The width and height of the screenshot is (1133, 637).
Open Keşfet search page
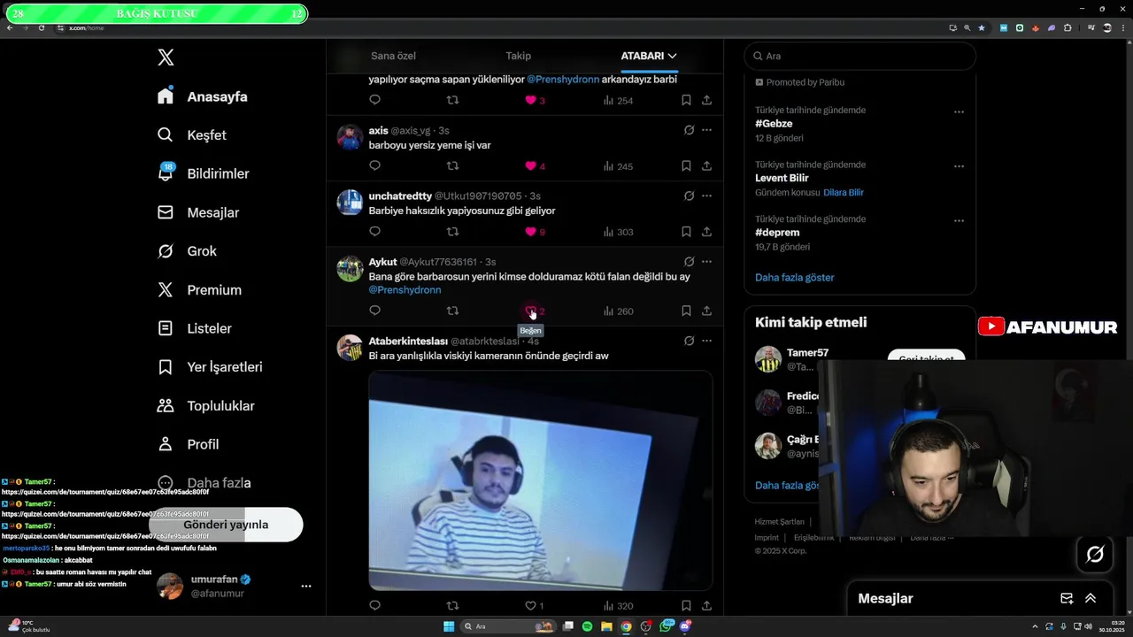[192, 135]
